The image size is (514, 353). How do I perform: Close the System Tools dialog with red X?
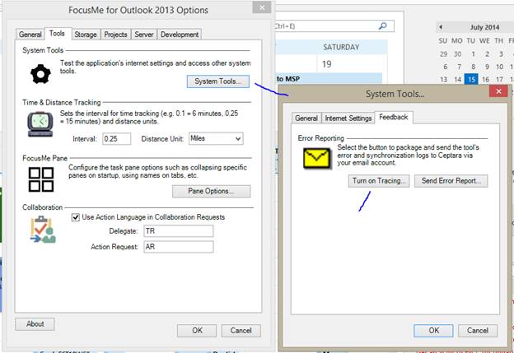click(498, 91)
